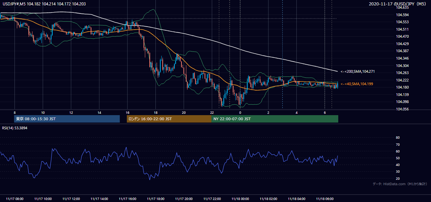Click the 11/17 20:00 date label
This screenshot has width=431, height=202.
click(x=184, y=199)
